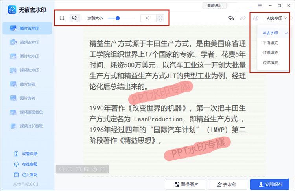Zoom in with the plus magnifier icon

70,169
